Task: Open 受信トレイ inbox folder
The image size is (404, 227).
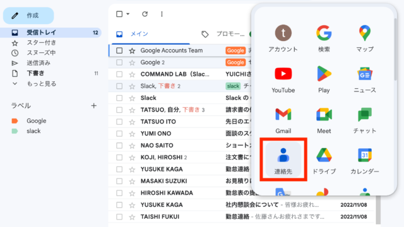Action: pos(51,32)
